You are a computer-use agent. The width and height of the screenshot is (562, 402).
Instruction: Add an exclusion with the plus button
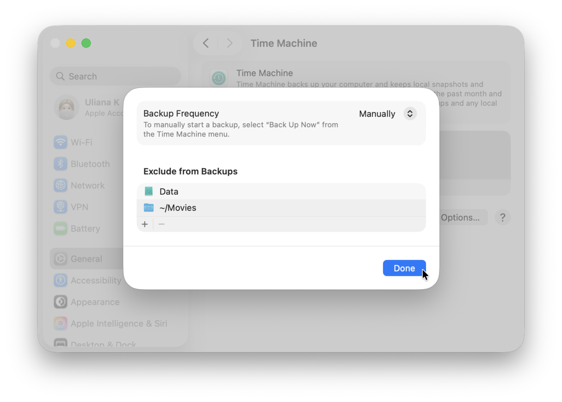click(145, 224)
